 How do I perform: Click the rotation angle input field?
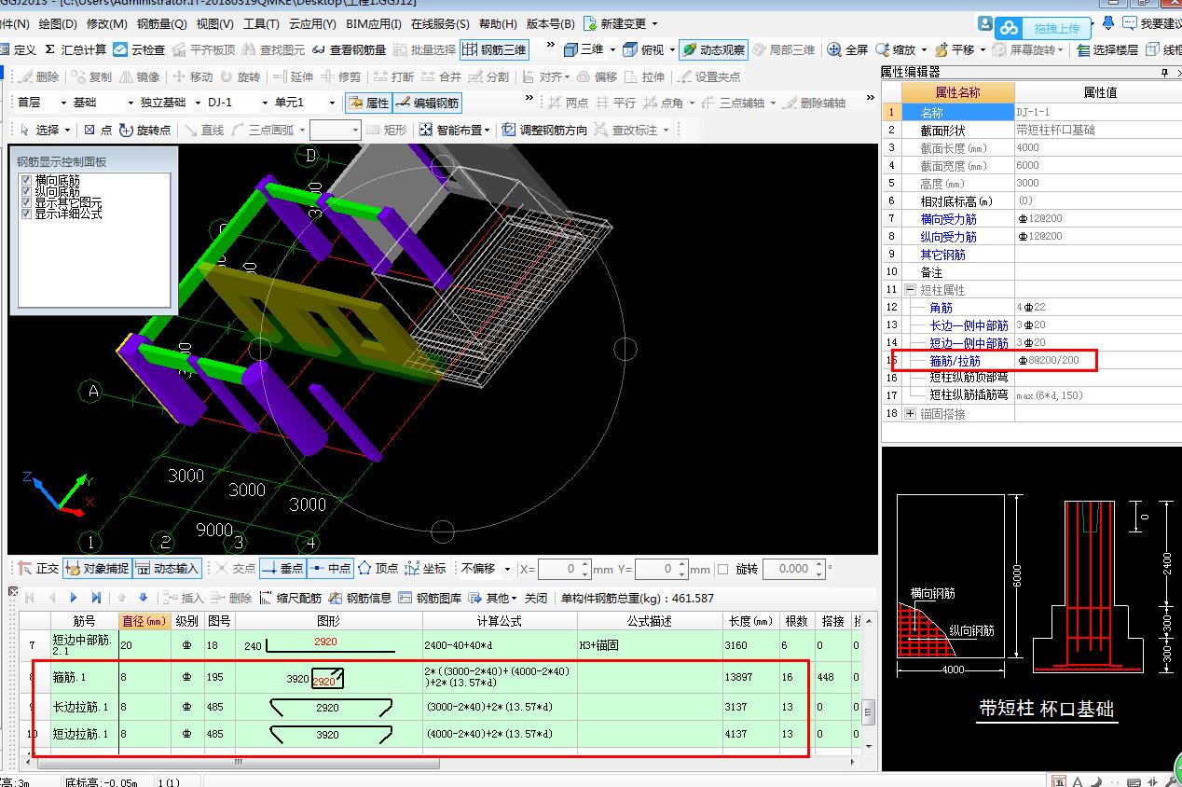(x=792, y=569)
